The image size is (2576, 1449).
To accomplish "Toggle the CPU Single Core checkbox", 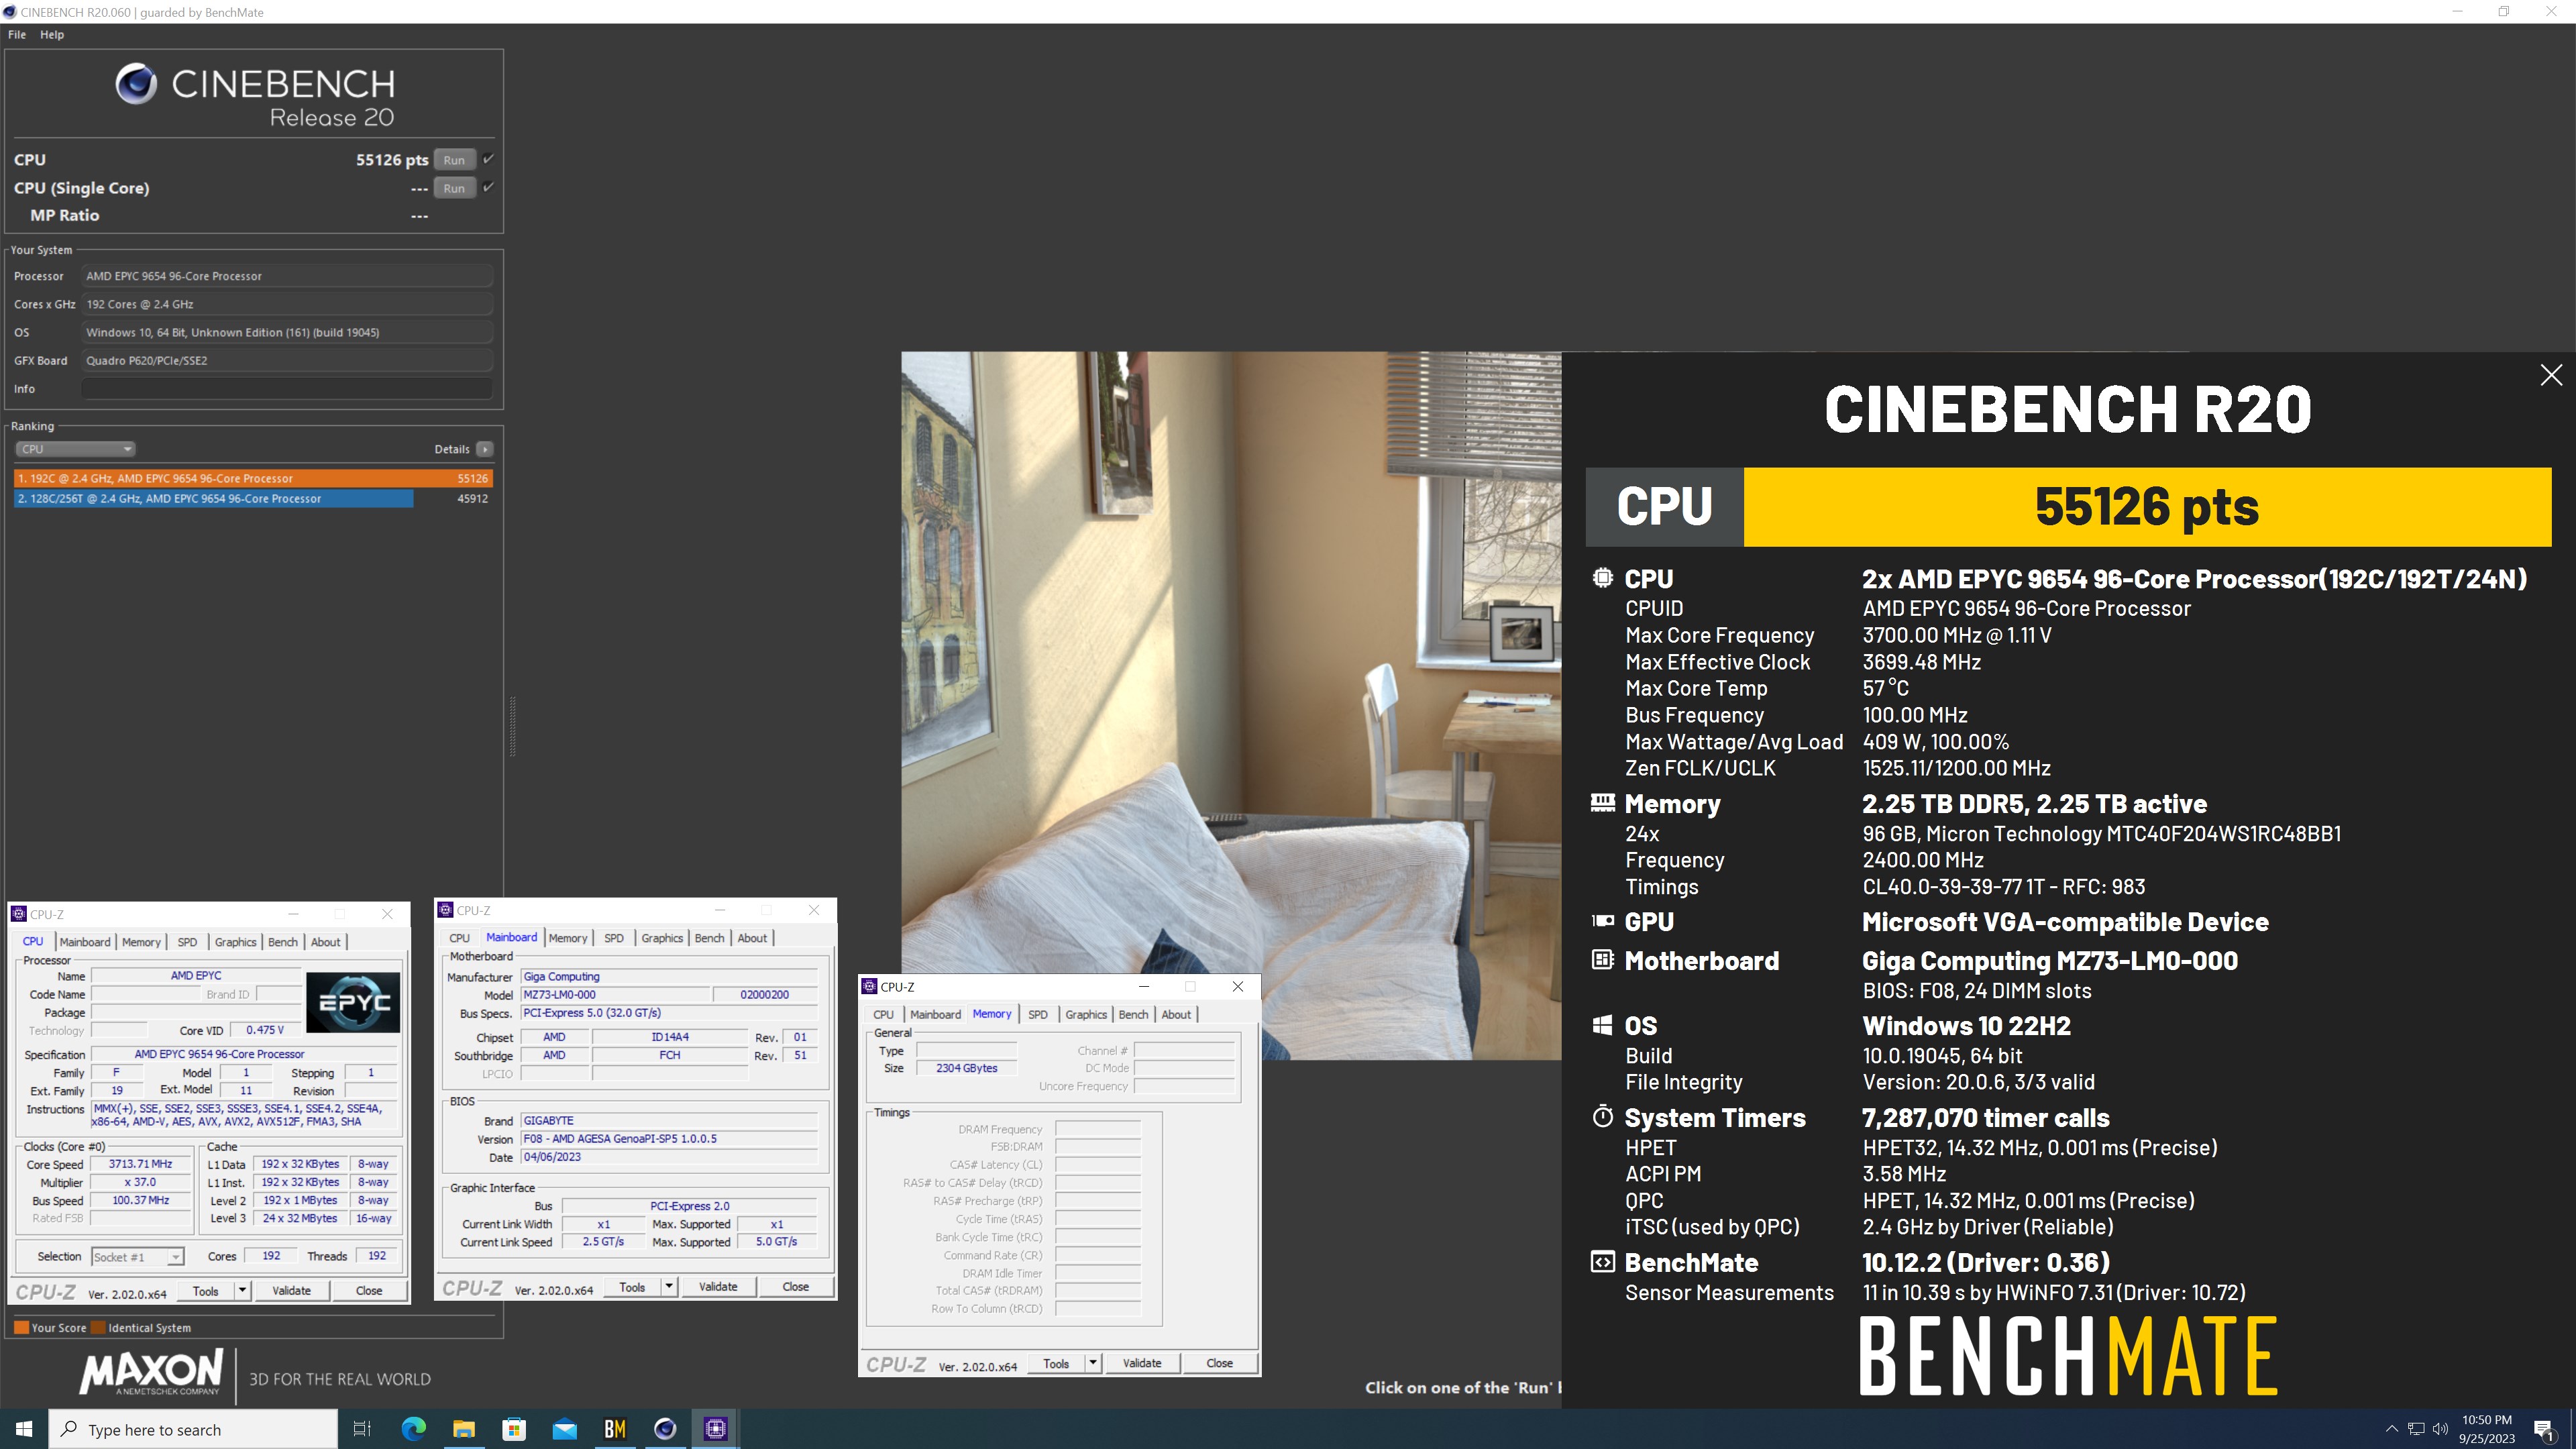I will click(488, 187).
